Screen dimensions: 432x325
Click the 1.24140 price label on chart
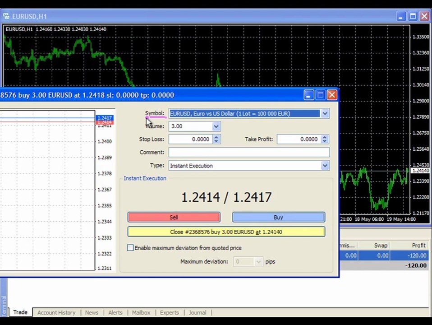click(x=421, y=171)
